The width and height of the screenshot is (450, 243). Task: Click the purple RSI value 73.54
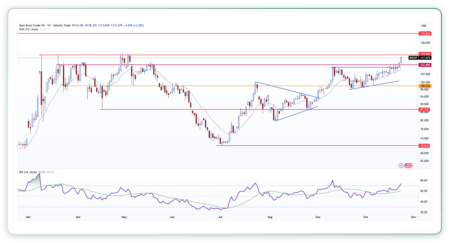(x=42, y=172)
